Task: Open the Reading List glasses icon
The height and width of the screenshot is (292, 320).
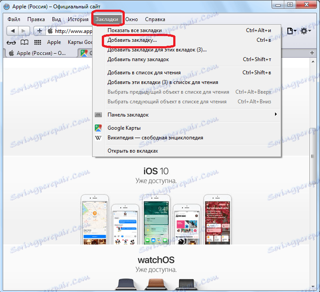Action: (x=11, y=42)
